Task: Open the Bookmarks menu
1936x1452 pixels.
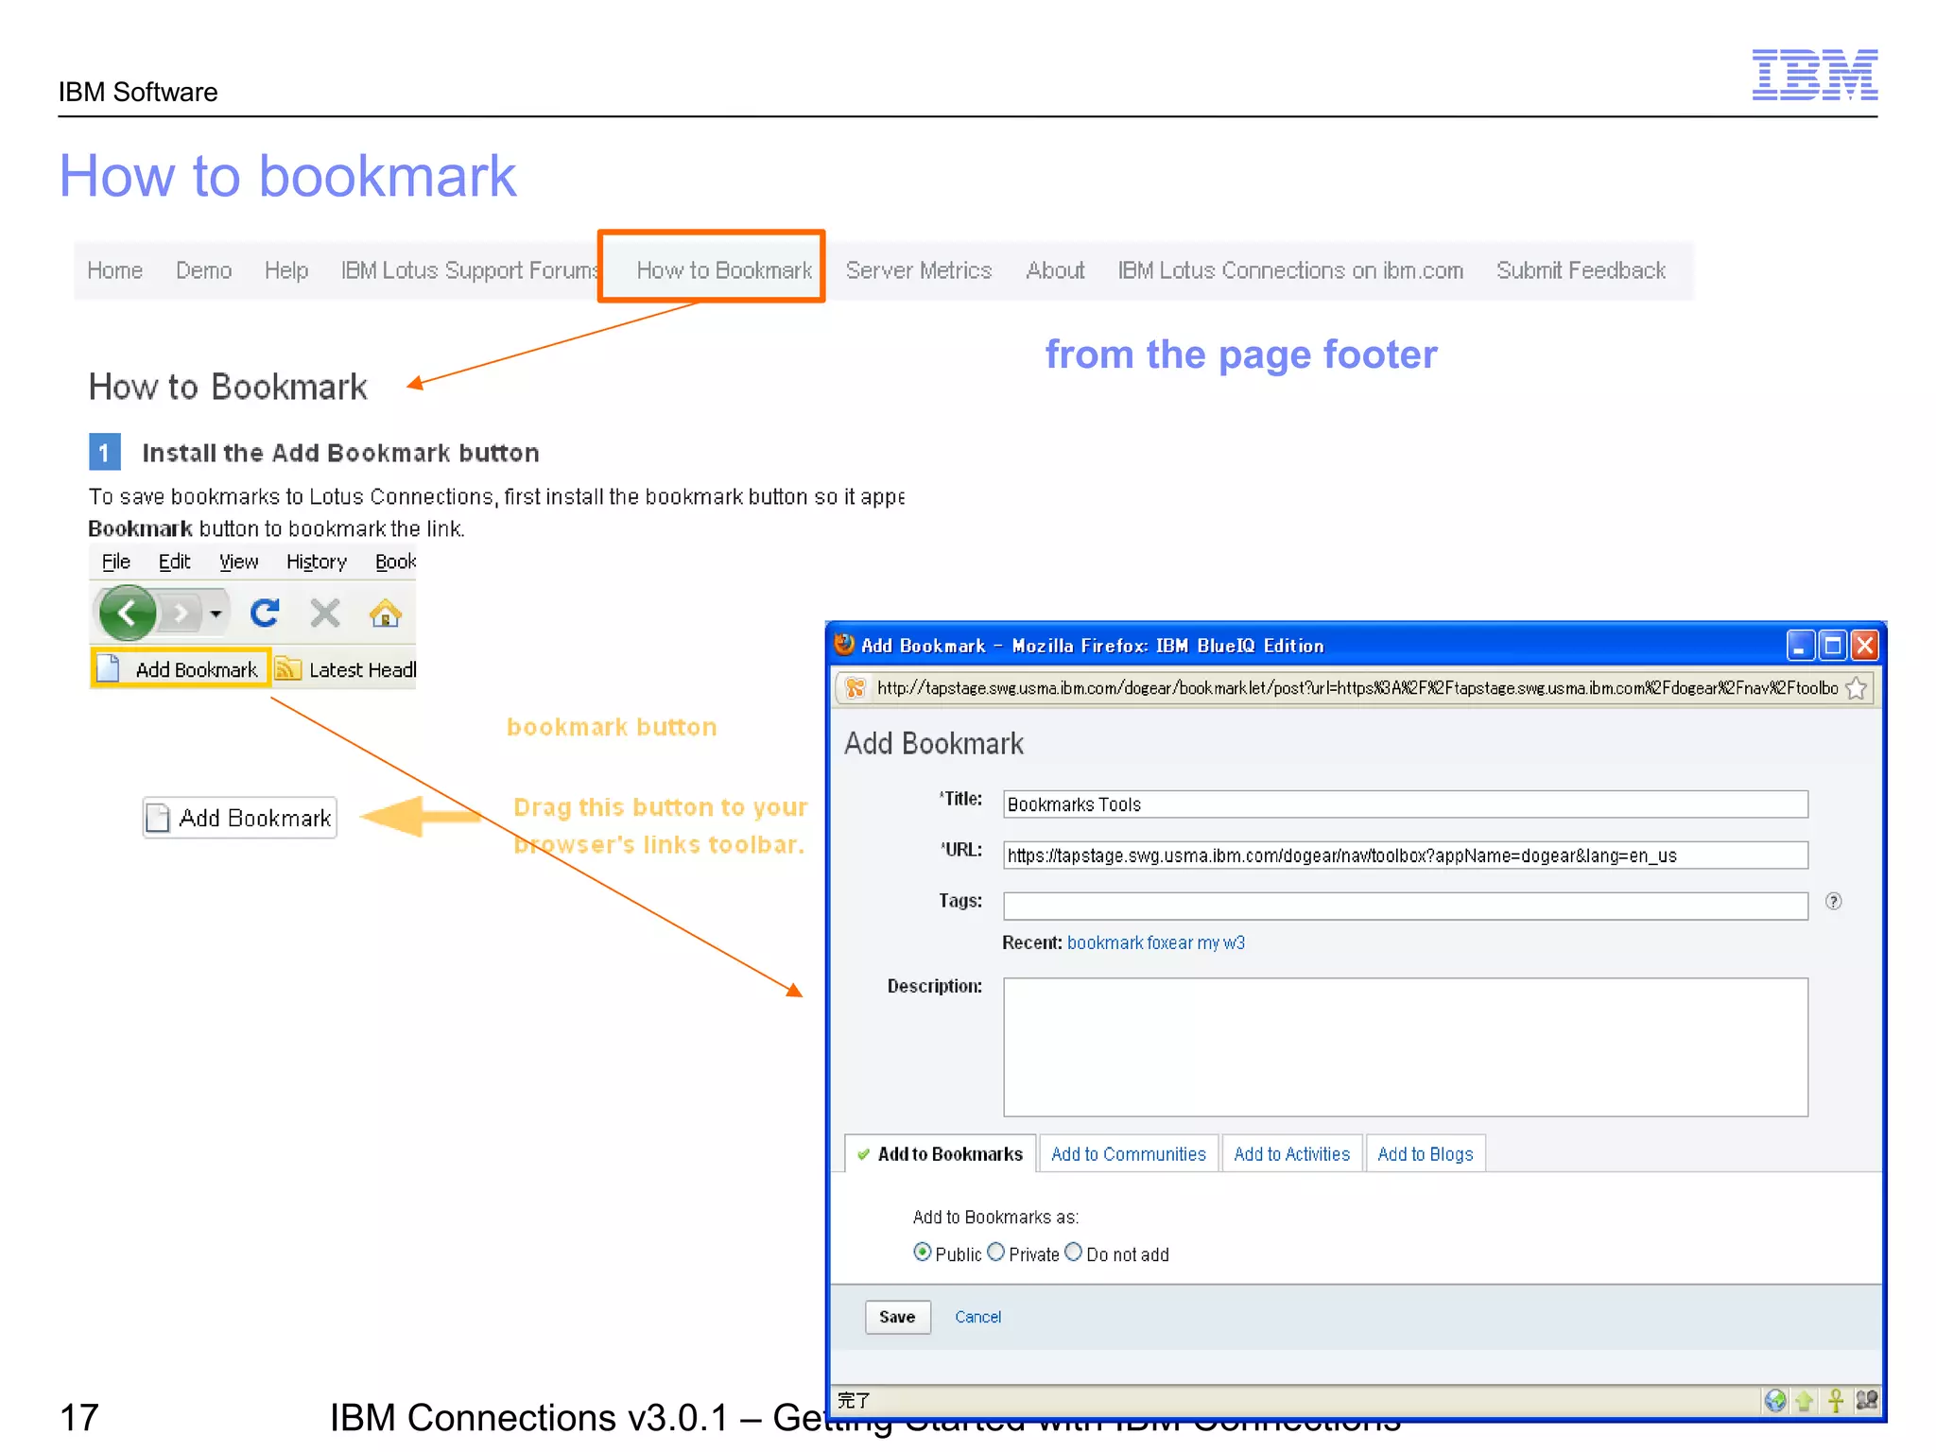Action: pyautogui.click(x=395, y=562)
